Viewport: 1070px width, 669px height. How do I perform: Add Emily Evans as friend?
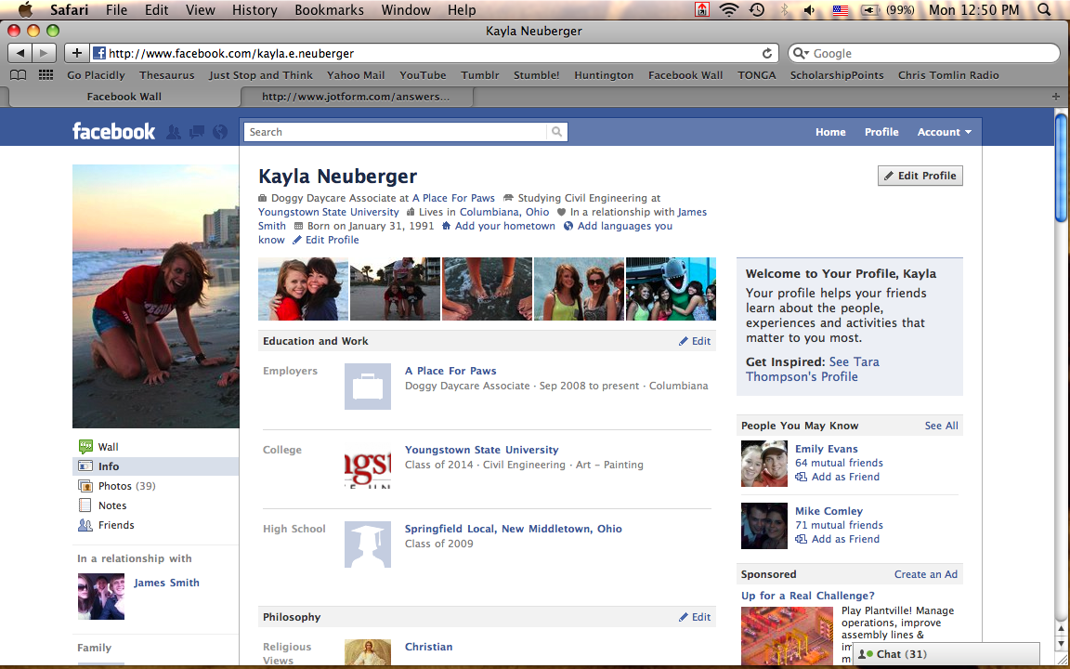844,477
